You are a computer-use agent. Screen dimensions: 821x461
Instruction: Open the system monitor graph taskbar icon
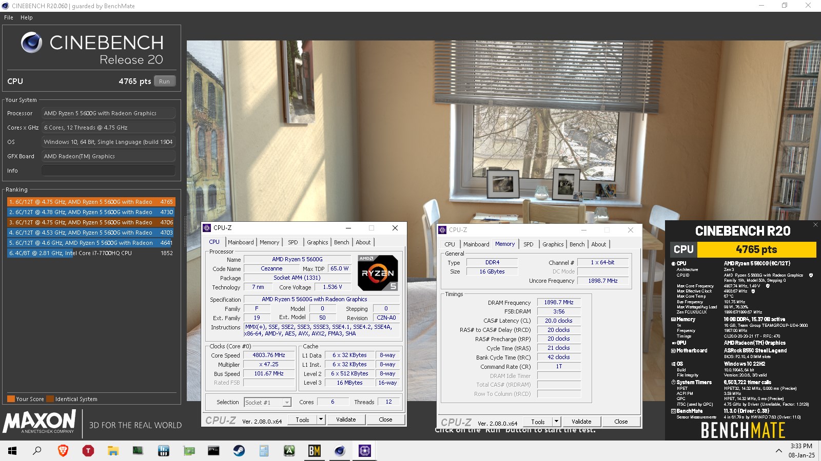tap(138, 451)
